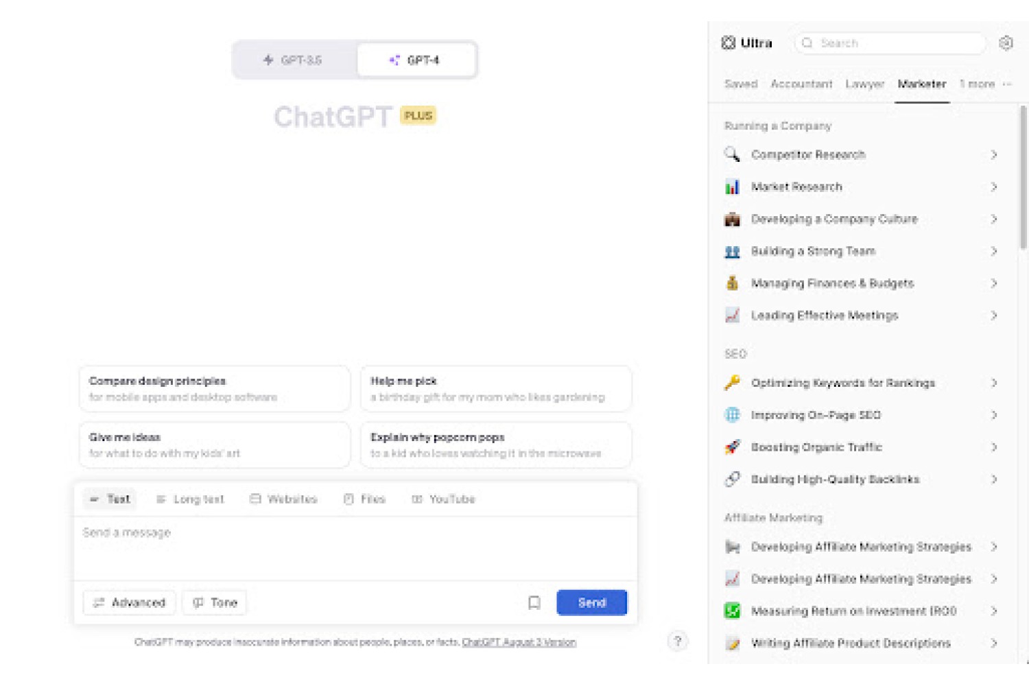Open Advanced options
This screenshot has width=1029, height=686.
[130, 602]
